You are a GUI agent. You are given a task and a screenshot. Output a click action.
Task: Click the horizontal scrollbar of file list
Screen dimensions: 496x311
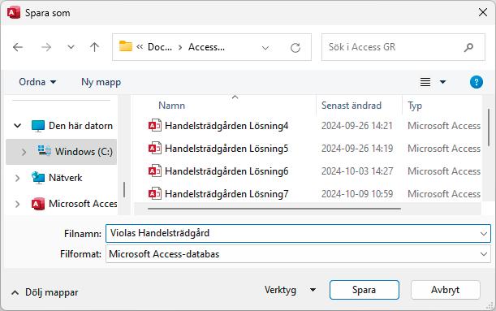274,209
